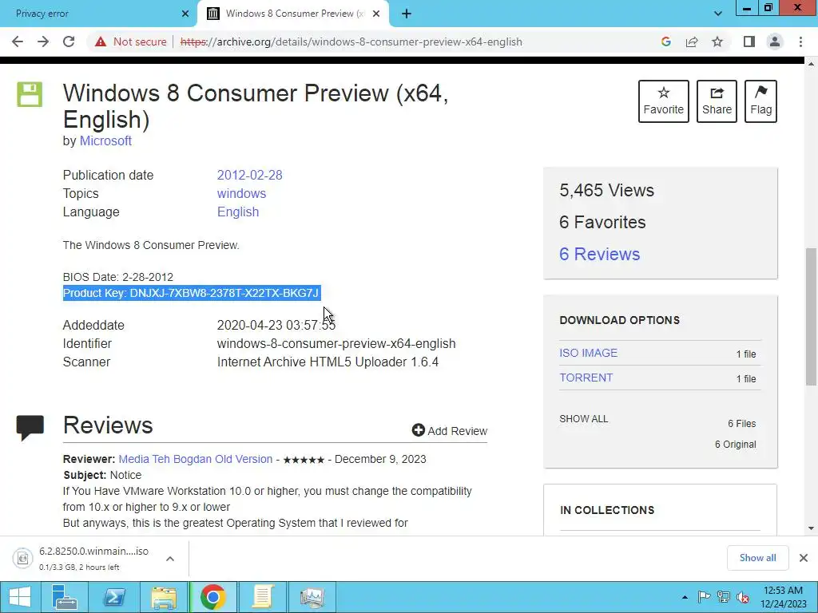Mark the item as Favorite
The image size is (818, 613).
[x=664, y=101]
